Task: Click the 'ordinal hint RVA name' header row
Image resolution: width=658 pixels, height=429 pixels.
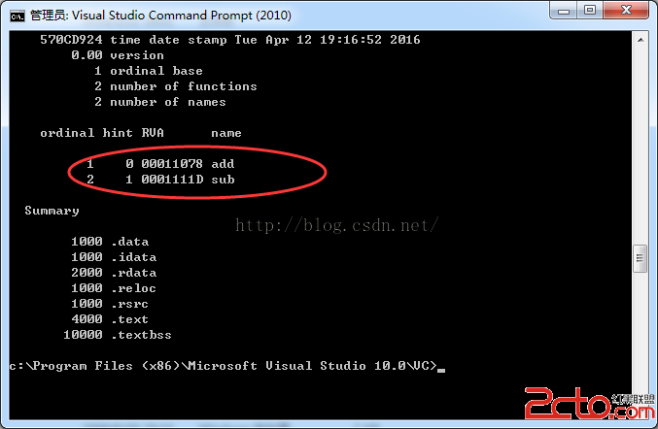Action: [141, 133]
